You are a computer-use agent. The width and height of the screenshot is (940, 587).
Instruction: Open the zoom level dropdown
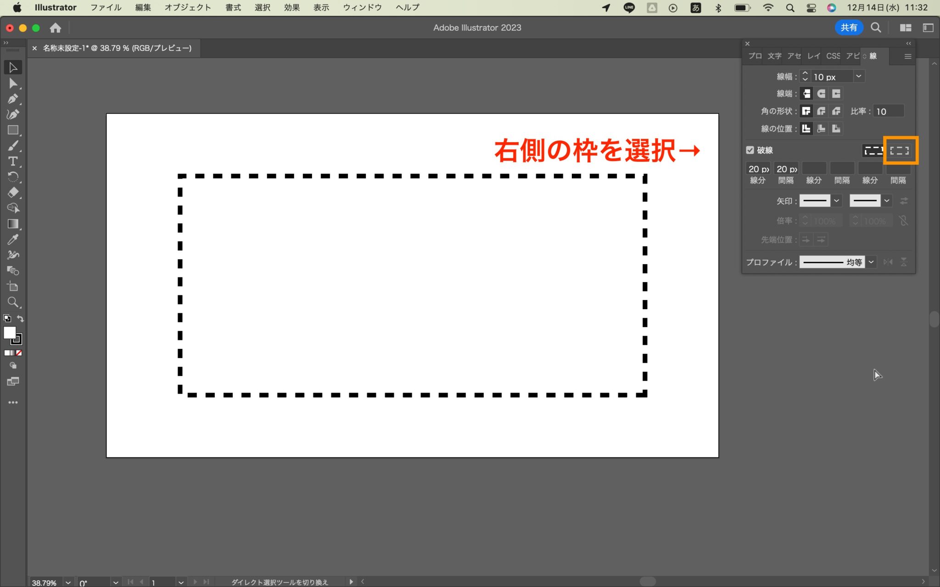(x=68, y=582)
